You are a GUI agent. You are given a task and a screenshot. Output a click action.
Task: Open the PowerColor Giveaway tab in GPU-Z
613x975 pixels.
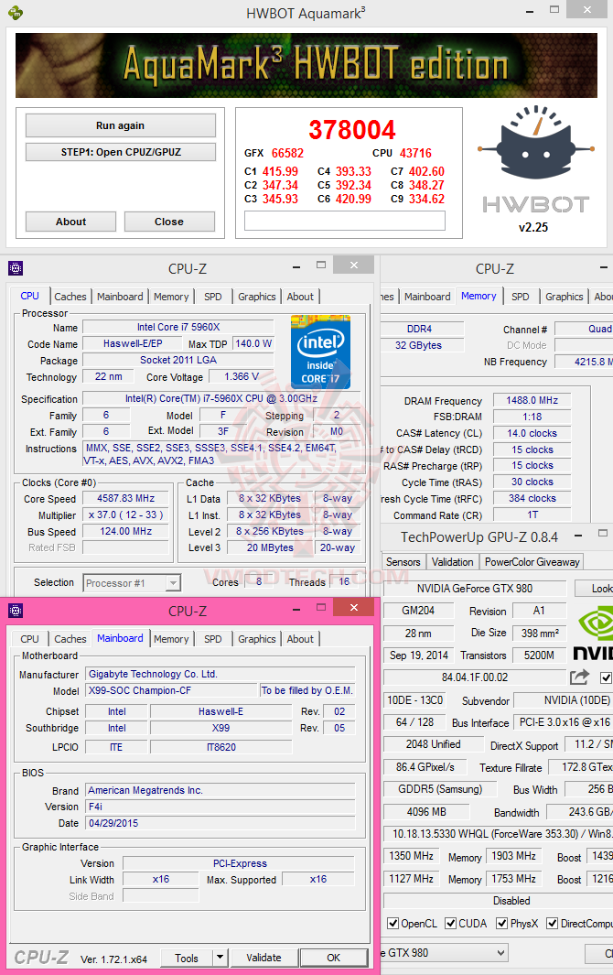(532, 561)
